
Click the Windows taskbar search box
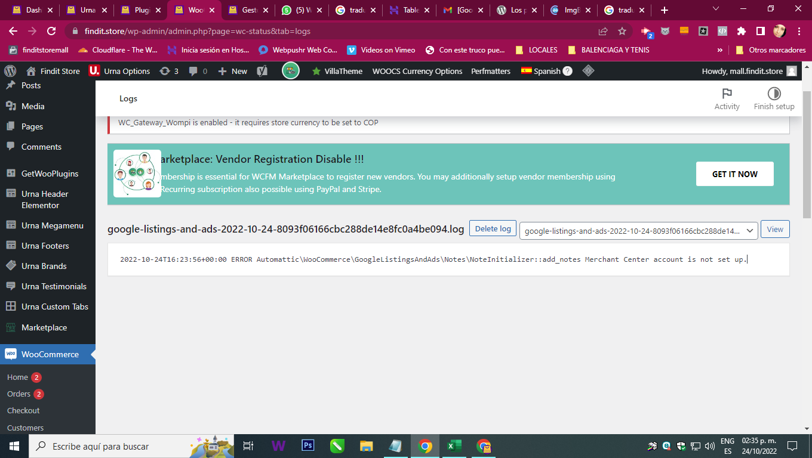pyautogui.click(x=130, y=446)
